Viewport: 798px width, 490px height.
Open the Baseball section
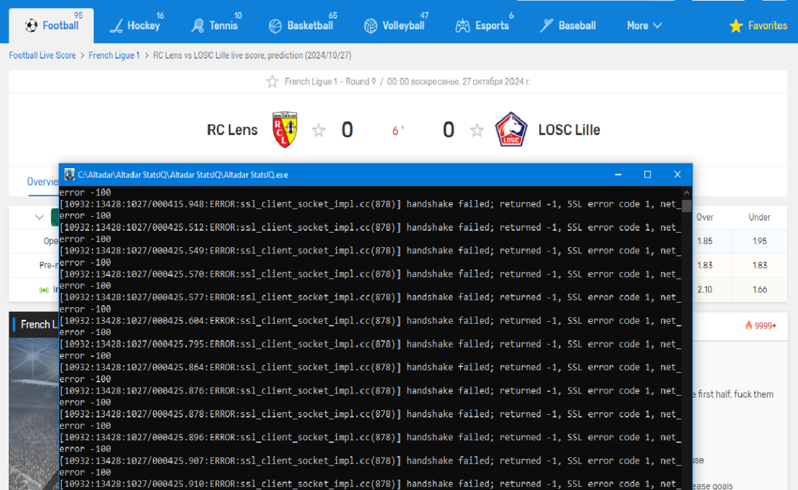click(x=567, y=26)
